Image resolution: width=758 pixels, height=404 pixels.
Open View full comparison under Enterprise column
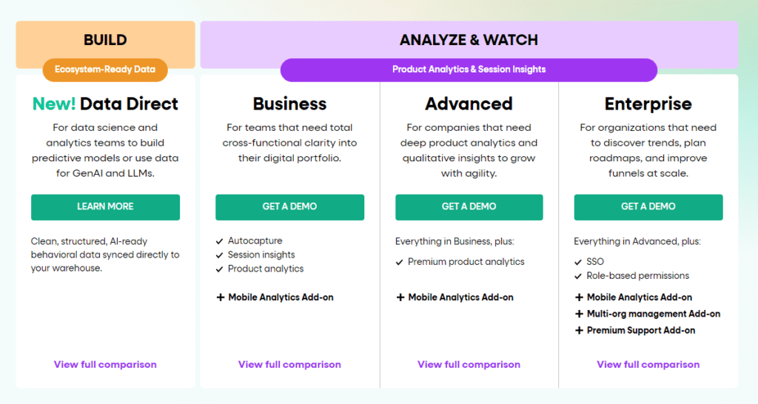[x=648, y=364]
